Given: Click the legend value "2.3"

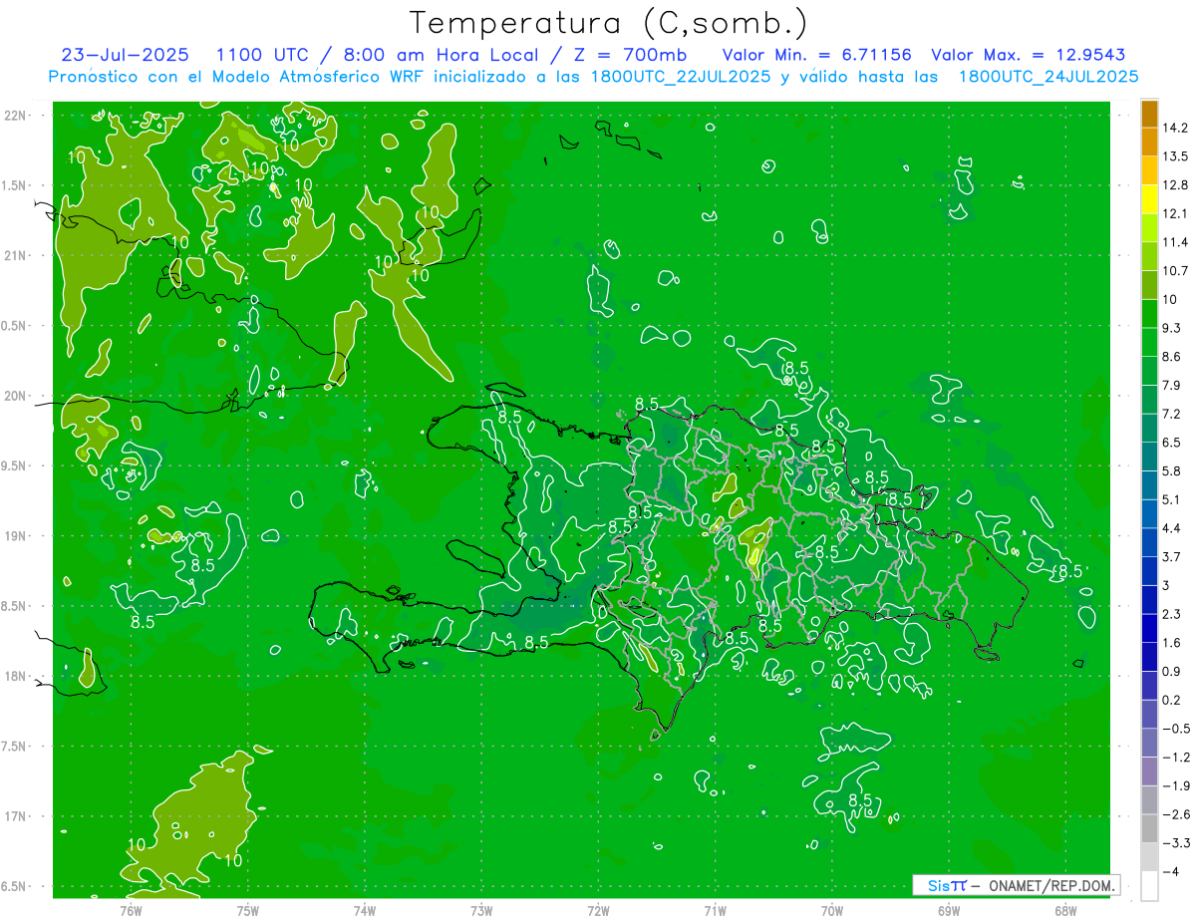Looking at the screenshot, I should pyautogui.click(x=1172, y=614).
